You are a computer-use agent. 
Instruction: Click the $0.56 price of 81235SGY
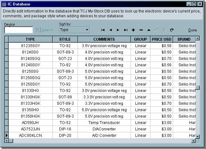162,46
